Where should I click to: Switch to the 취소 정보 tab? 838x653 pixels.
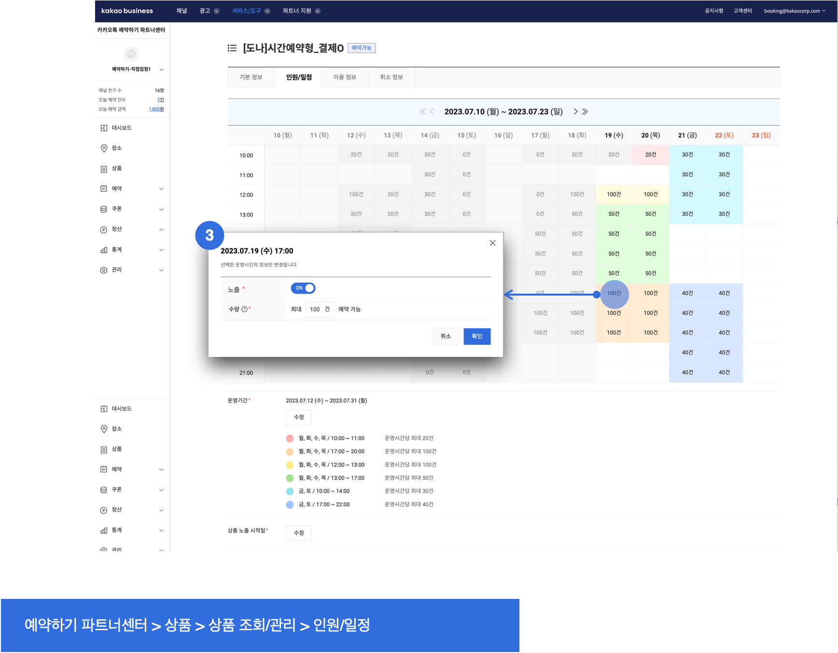pyautogui.click(x=391, y=77)
